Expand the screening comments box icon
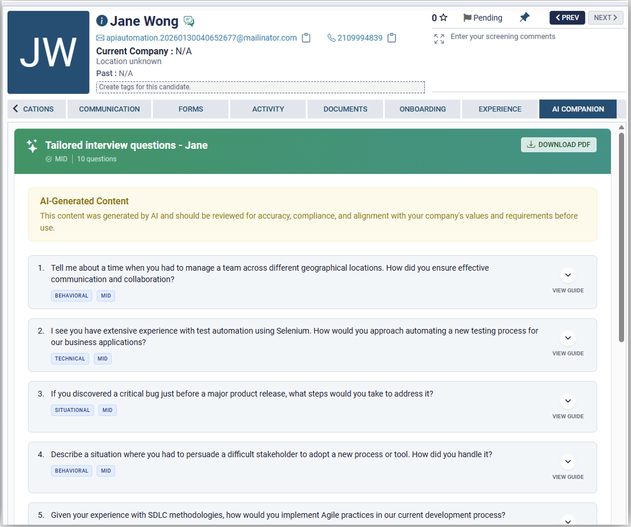631x527 pixels. [439, 39]
